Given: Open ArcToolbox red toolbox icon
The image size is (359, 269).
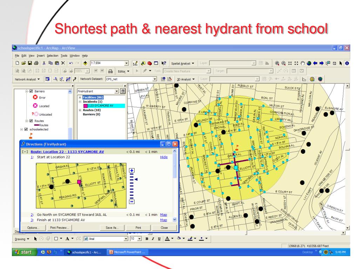Looking at the screenshot, I should click(x=150, y=63).
